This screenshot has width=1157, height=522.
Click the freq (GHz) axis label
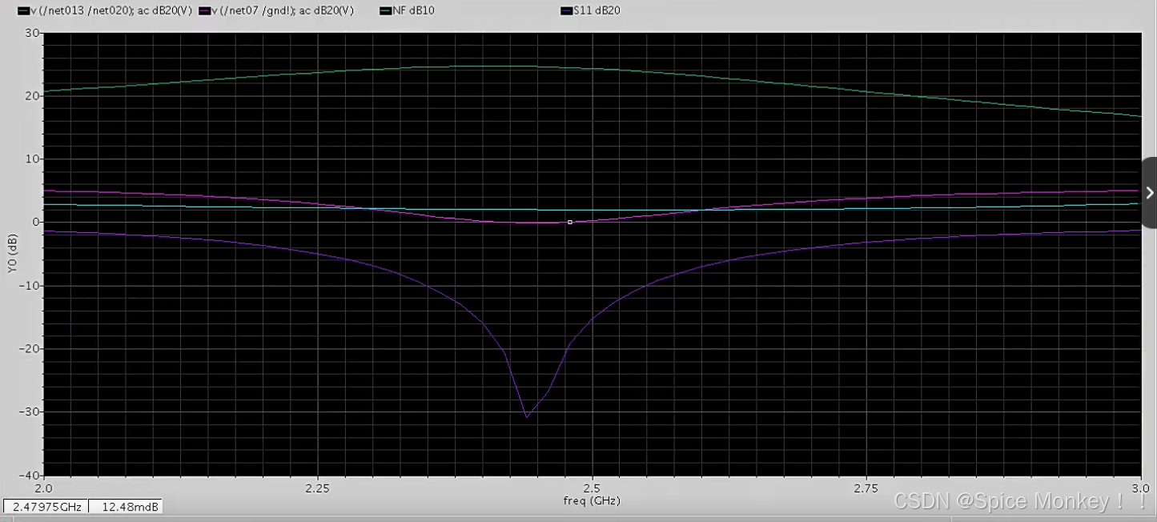[592, 501]
